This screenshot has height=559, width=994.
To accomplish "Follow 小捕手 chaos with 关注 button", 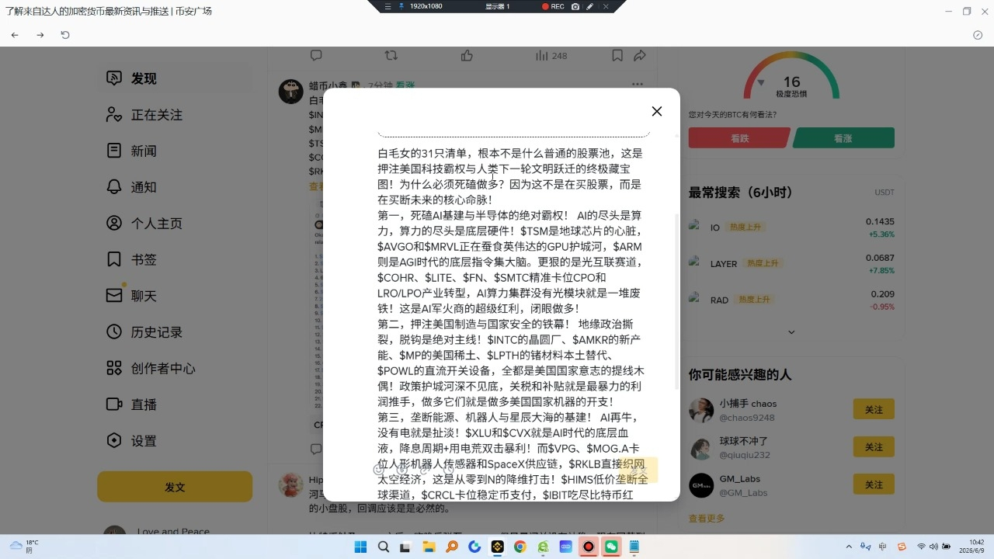I will [874, 409].
